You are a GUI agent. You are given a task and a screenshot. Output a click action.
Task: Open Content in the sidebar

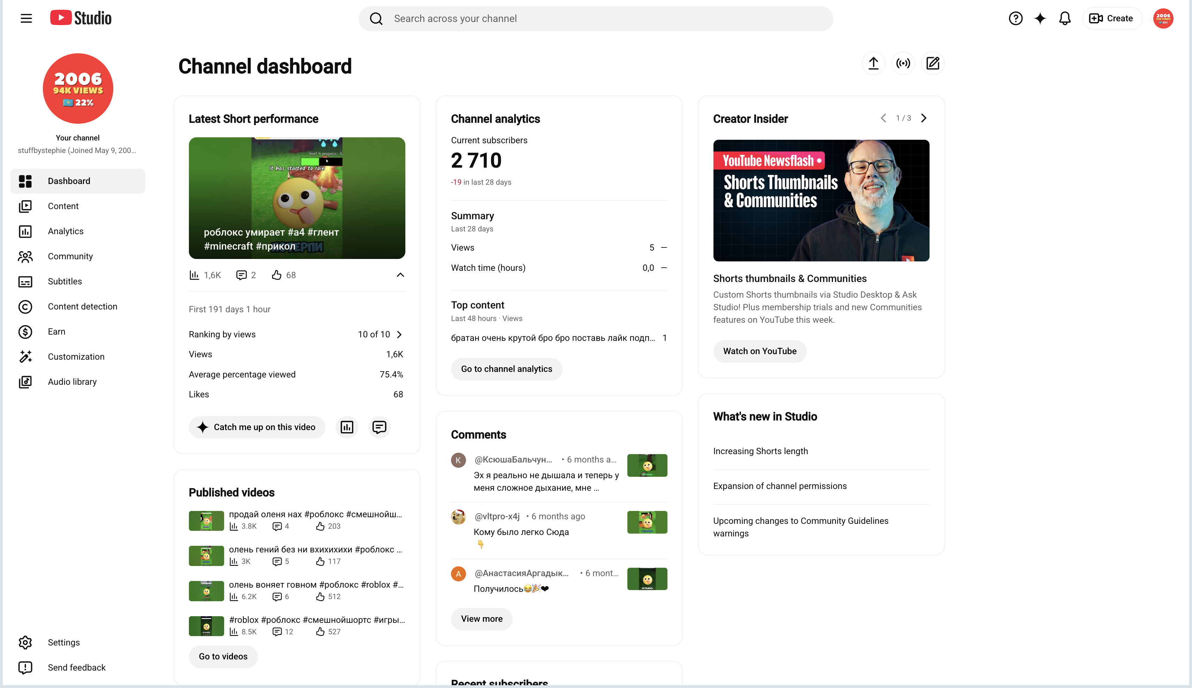(x=77, y=206)
